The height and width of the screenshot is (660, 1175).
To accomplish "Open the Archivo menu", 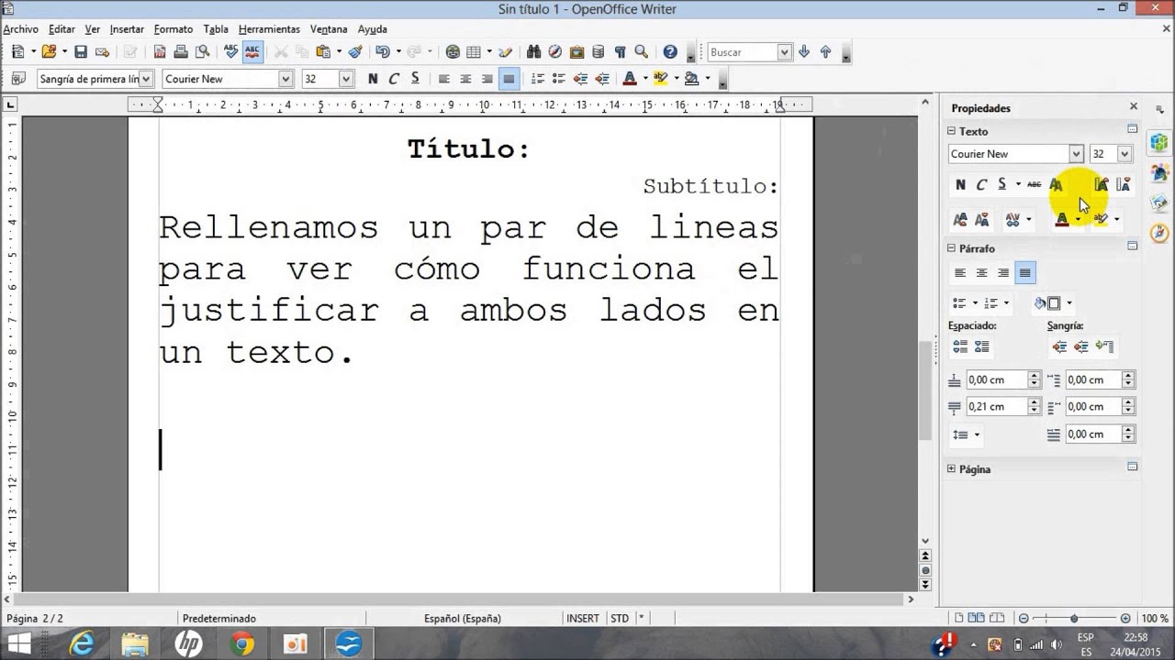I will [20, 29].
